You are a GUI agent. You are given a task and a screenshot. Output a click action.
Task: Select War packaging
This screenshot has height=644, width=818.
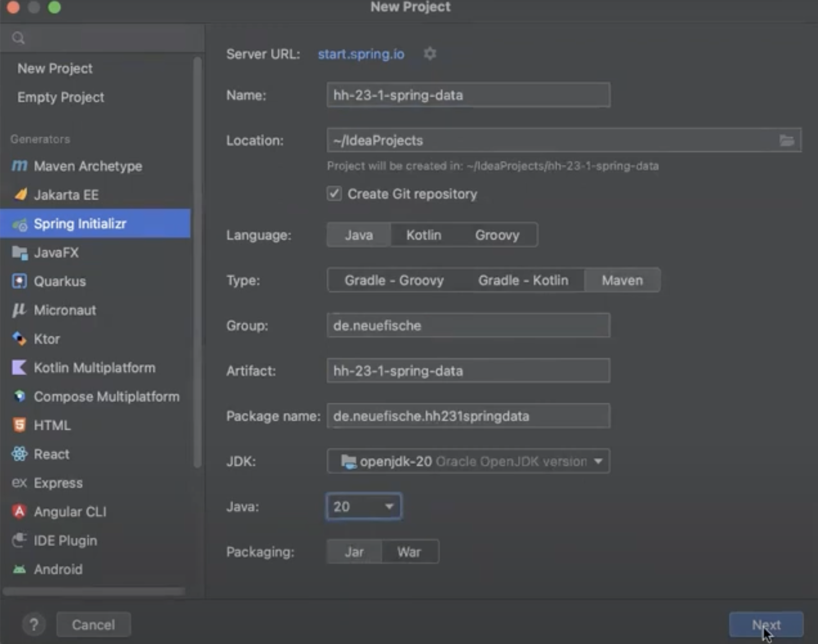coord(409,552)
